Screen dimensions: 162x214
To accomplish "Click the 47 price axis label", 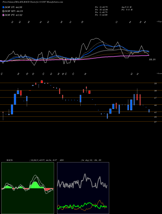I will [x=155, y=98].
